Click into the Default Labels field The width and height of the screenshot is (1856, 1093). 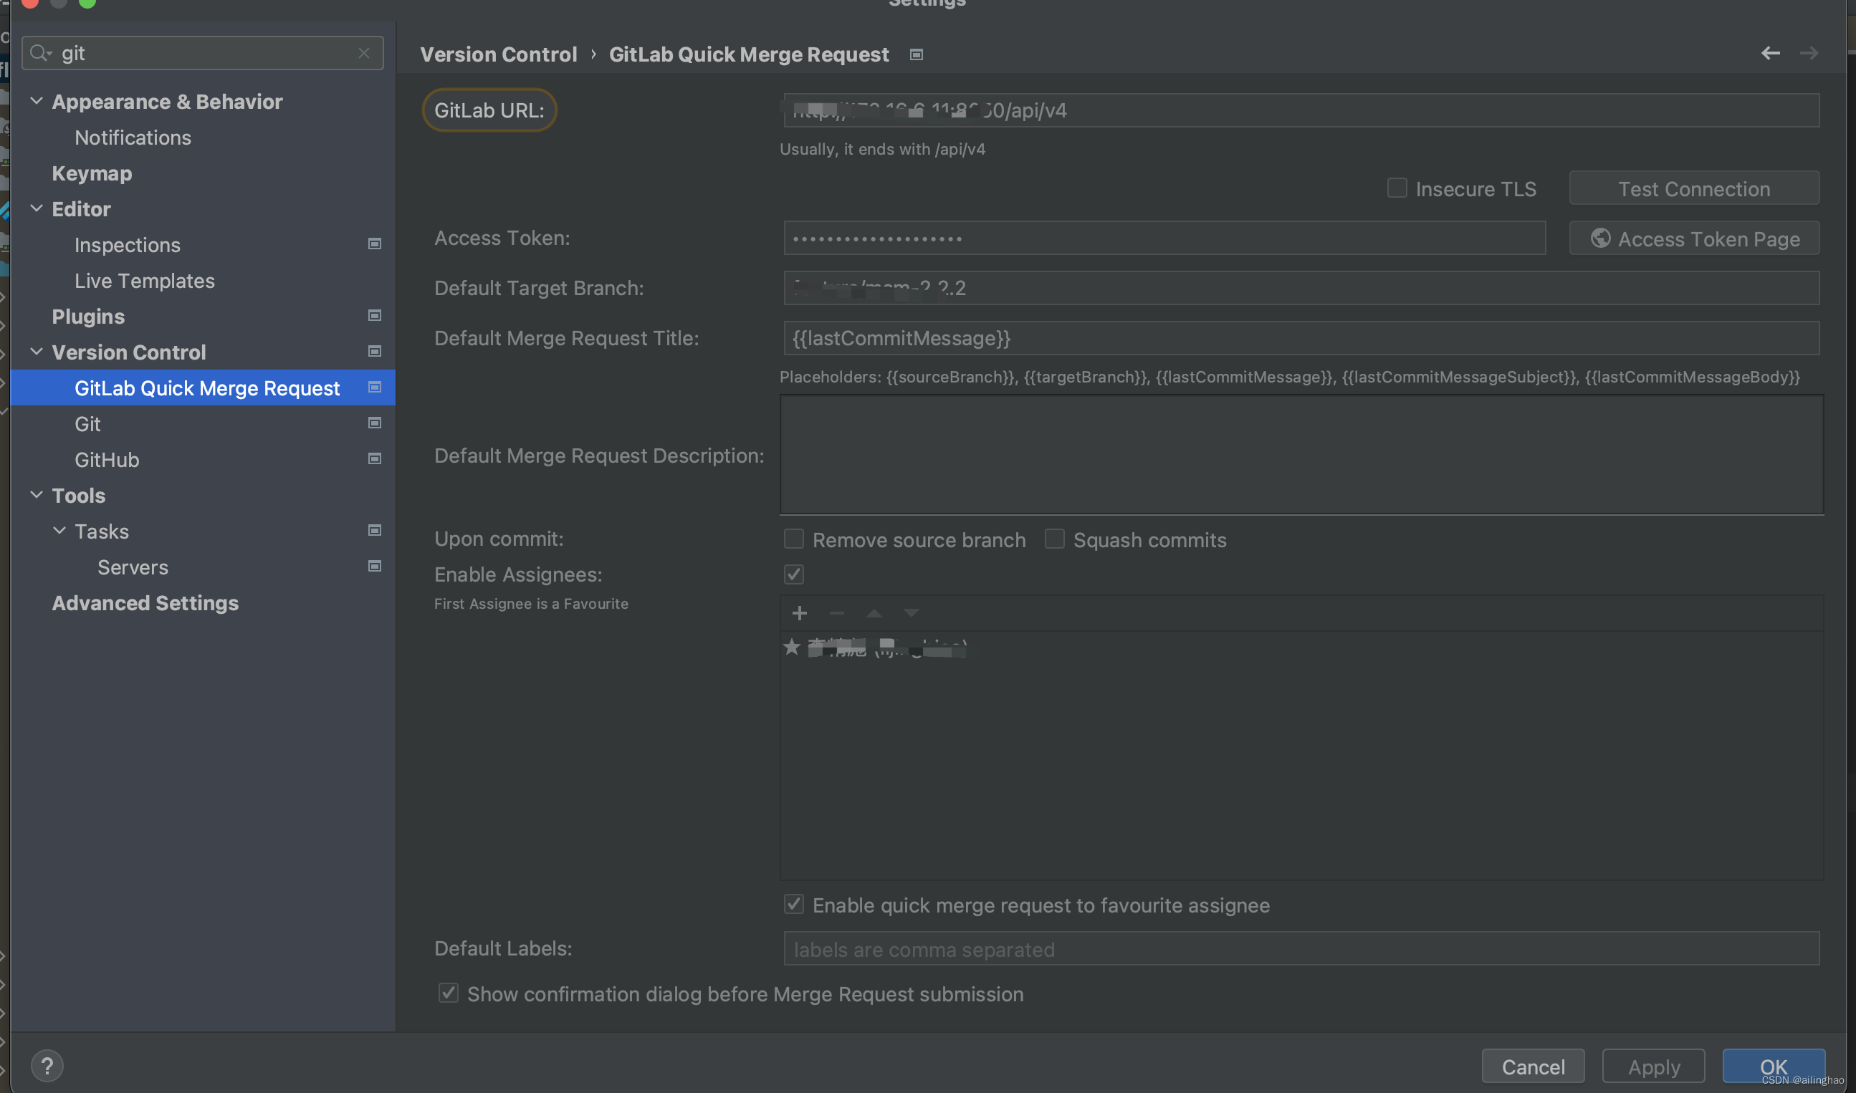(1301, 948)
